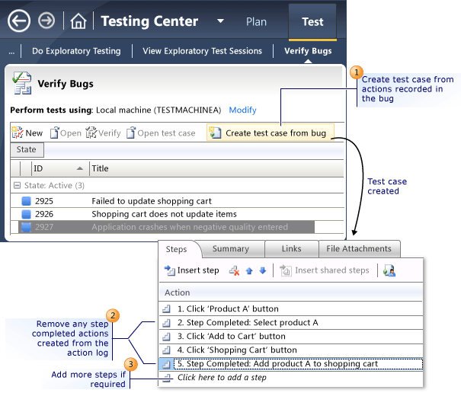
Task: Click the icon beside the add step row
Action: pos(167,378)
